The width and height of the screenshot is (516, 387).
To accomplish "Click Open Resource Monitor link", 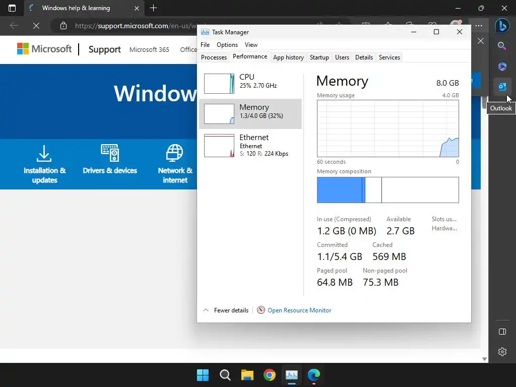I will (299, 310).
